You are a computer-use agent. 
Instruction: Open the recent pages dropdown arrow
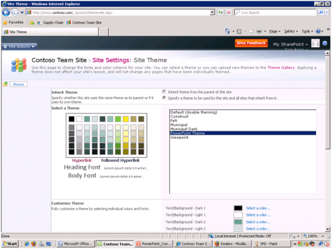22,13
